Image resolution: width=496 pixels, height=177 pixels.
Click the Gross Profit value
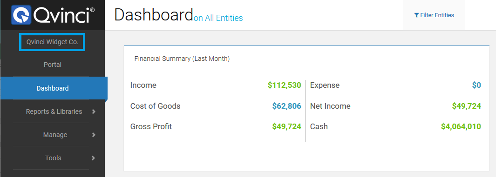coord(286,126)
